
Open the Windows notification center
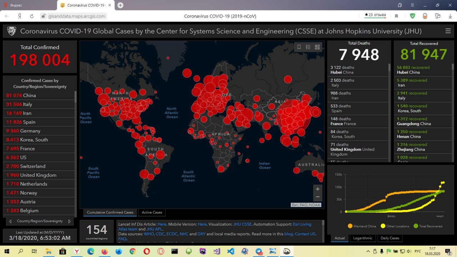point(448,251)
